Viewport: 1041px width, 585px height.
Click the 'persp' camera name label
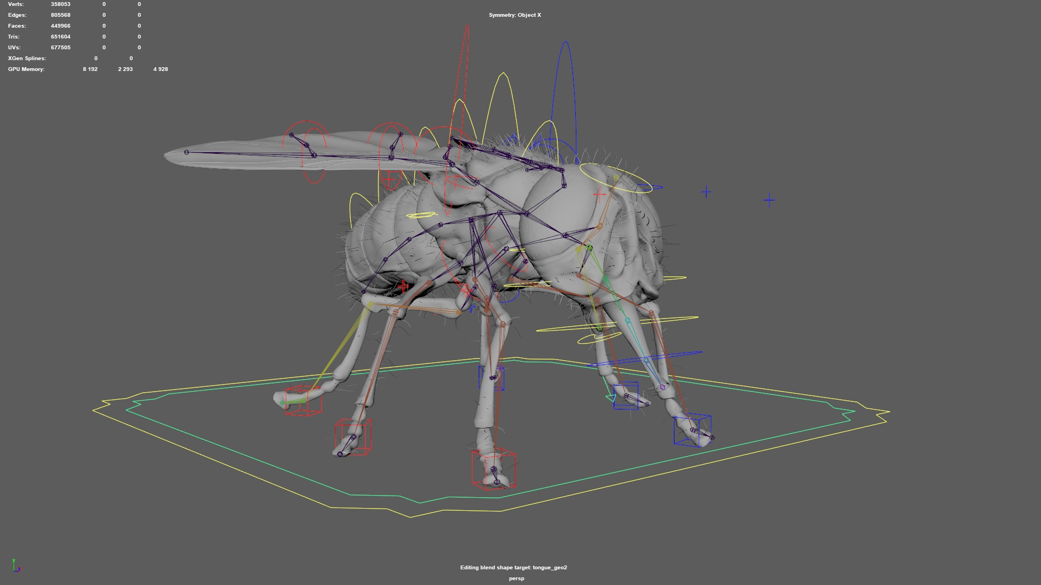pos(517,578)
